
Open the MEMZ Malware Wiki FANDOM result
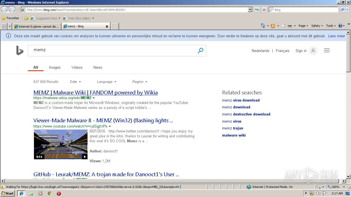(95, 92)
